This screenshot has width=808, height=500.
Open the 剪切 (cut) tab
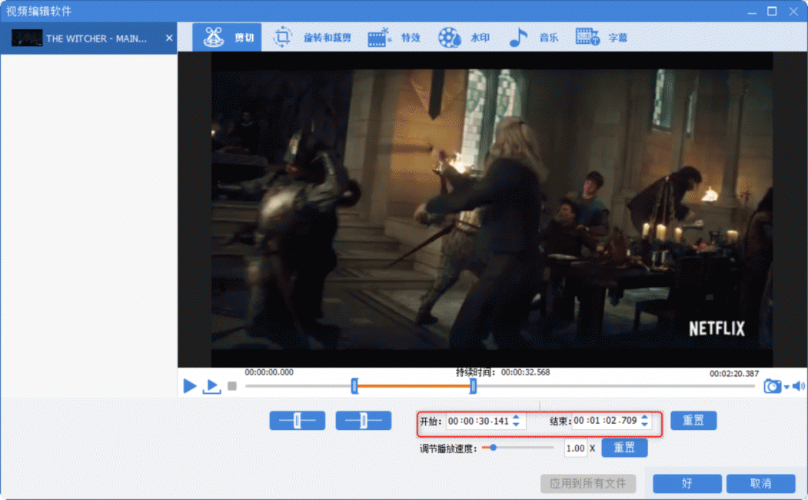(x=227, y=37)
